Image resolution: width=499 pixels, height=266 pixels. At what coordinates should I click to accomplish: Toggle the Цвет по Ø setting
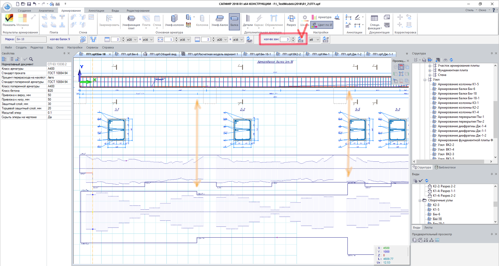coord(322,25)
